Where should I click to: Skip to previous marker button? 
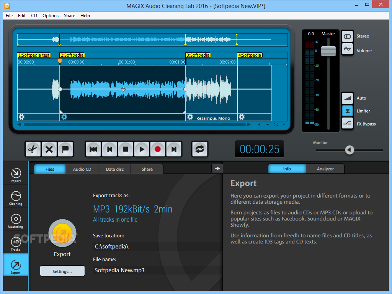point(109,149)
